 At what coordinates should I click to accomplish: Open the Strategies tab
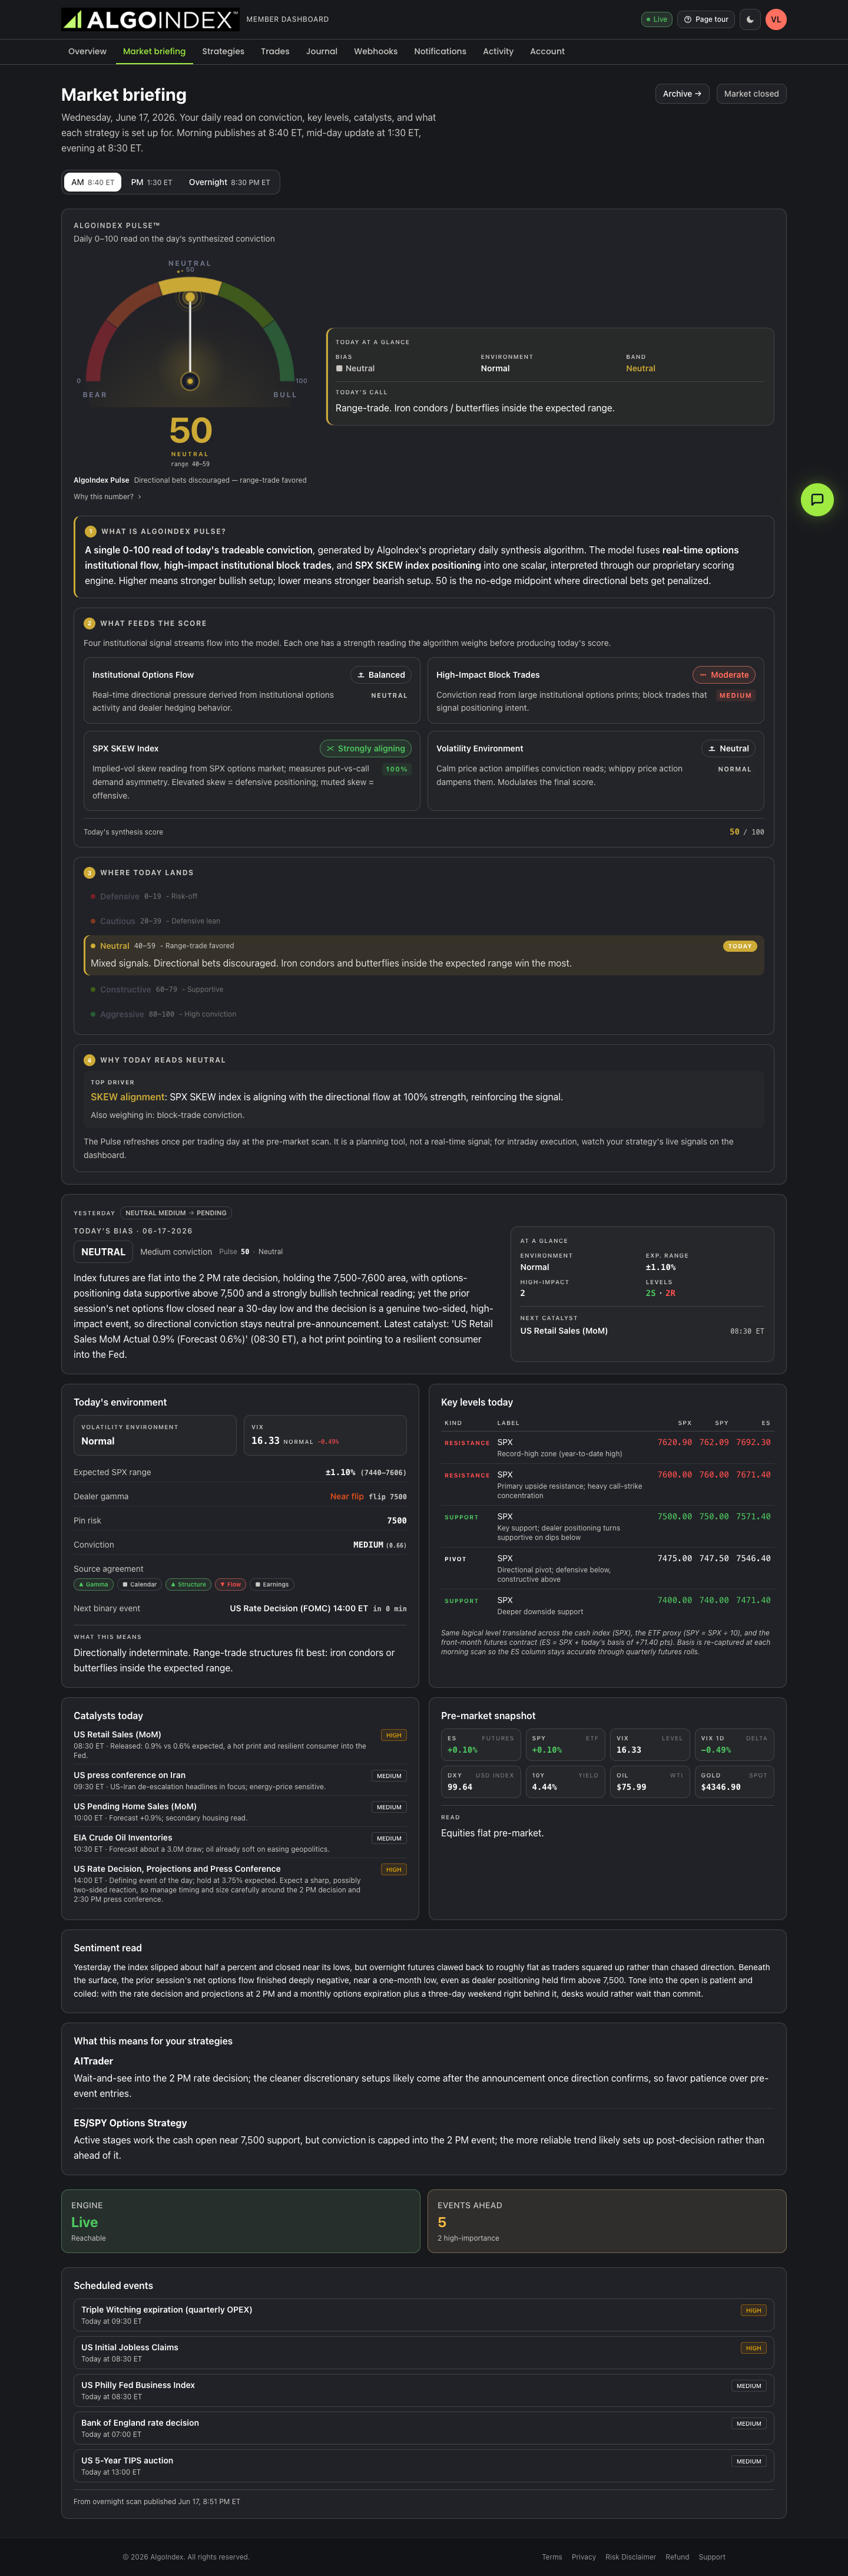coord(223,51)
